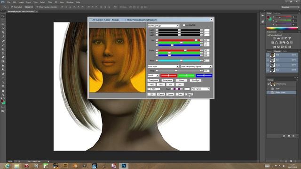Screen dimensions: 301x169
Task: Click the red Mix slider
Action: coord(179,40)
